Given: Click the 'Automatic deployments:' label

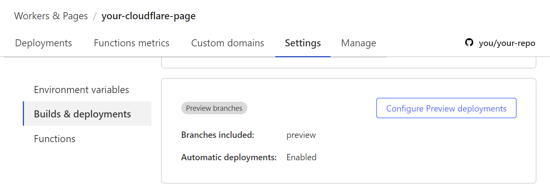Looking at the screenshot, I should (229, 157).
